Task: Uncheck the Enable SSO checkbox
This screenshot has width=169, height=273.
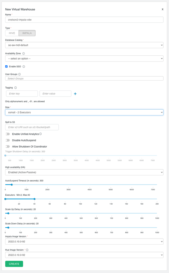Action: [7, 66]
